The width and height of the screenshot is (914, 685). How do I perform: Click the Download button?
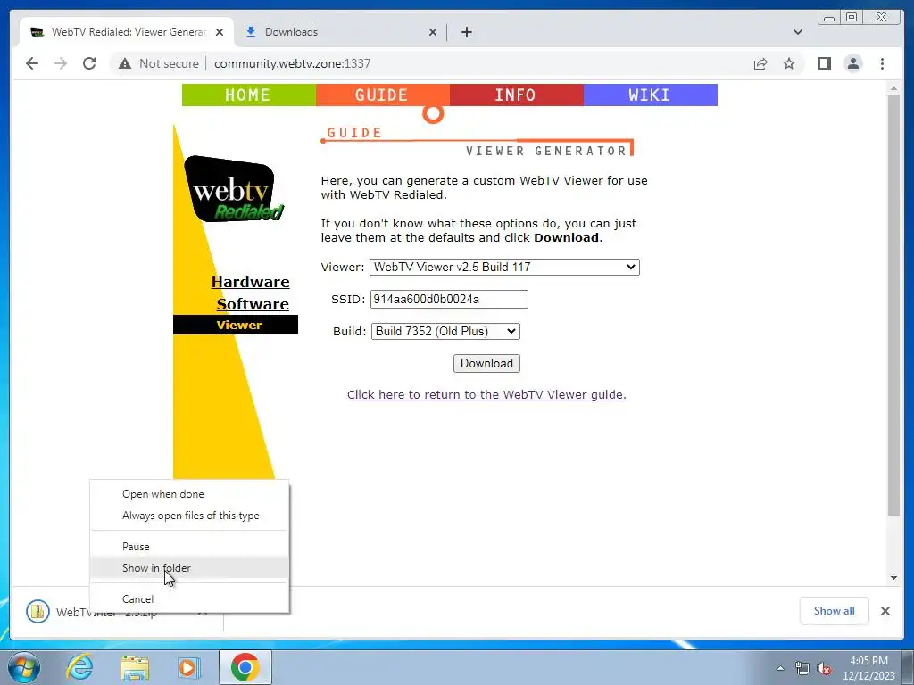point(486,364)
